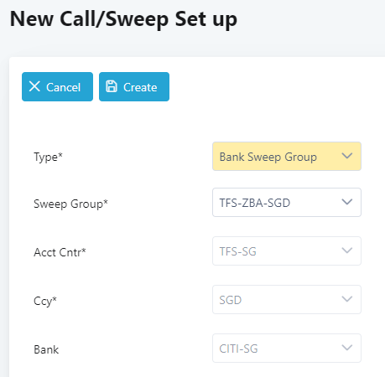
Task: Open the Type dropdown showing Bank Sweep Group
Action: point(287,157)
